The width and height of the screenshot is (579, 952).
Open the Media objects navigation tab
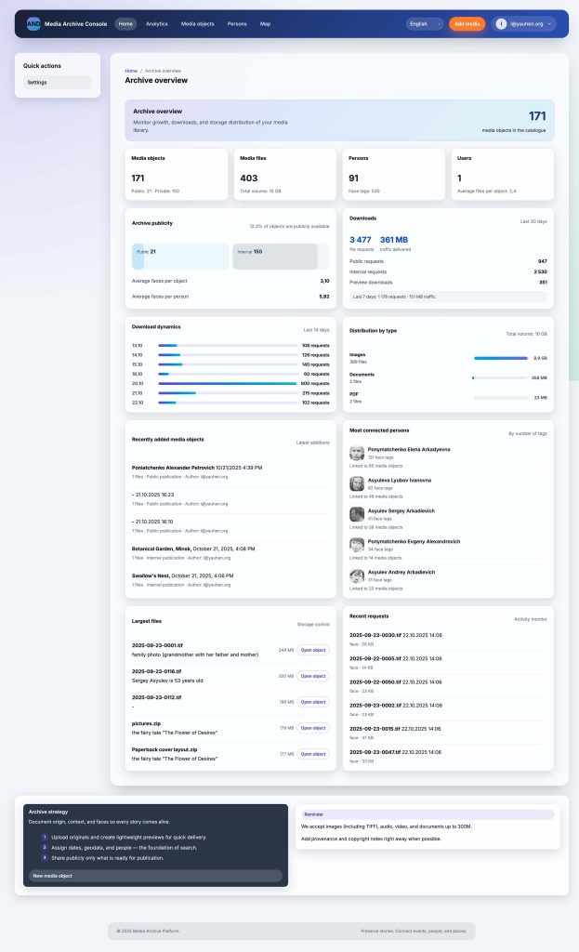[197, 23]
